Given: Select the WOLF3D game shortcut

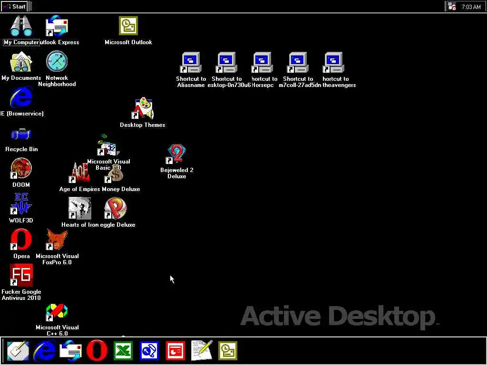Looking at the screenshot, I should coord(21,204).
